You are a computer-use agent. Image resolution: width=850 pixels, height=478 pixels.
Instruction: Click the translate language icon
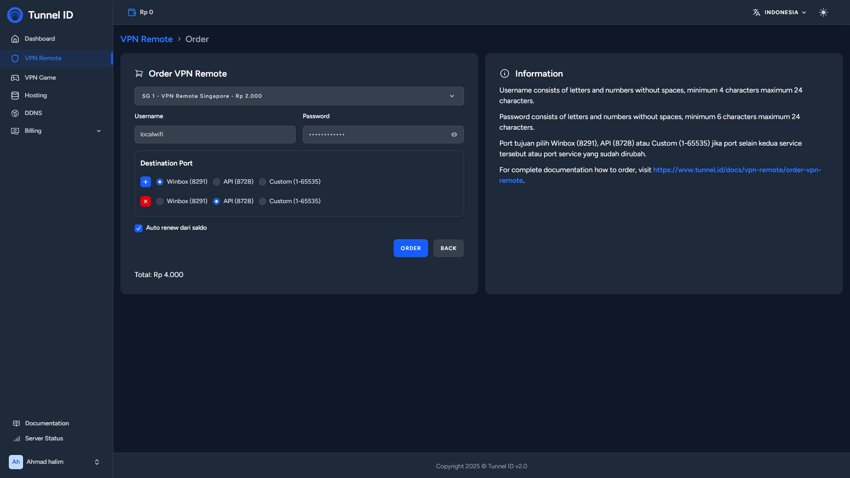click(x=756, y=12)
